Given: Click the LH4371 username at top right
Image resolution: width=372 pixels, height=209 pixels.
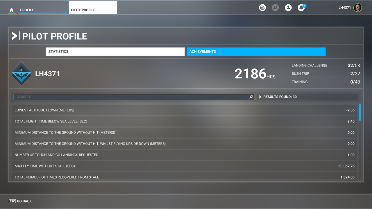Looking at the screenshot, I should (345, 8).
